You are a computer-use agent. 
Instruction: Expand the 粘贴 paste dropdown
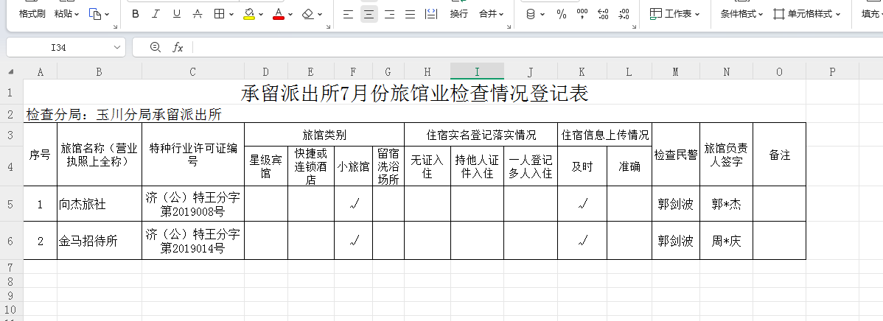[x=77, y=14]
